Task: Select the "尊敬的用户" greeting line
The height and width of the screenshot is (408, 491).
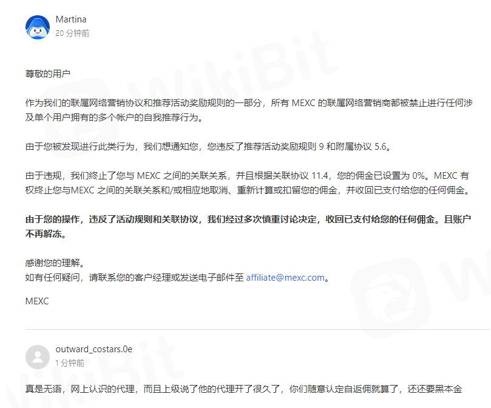Action: click(x=47, y=74)
